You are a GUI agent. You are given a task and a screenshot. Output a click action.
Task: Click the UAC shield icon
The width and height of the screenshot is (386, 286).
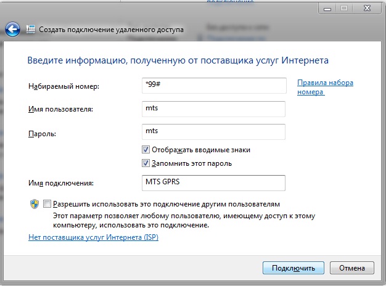click(x=35, y=204)
